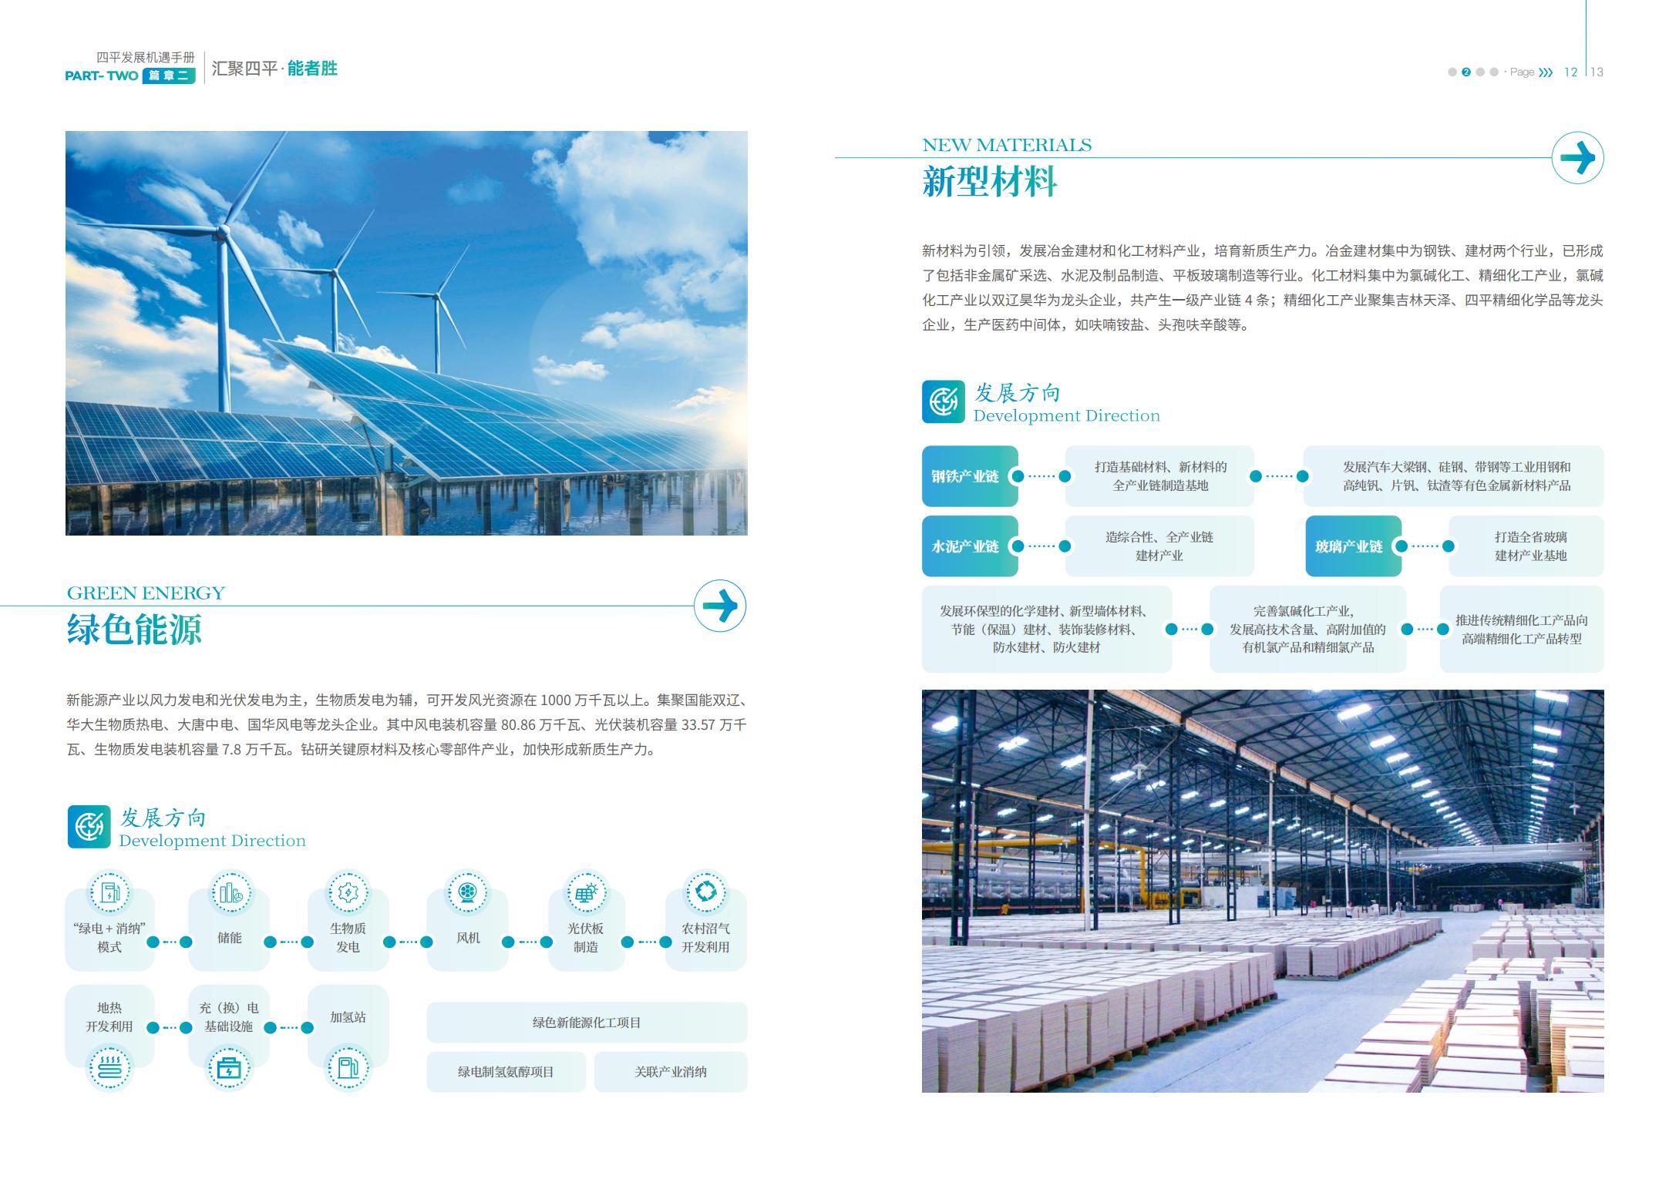1669x1179 pixels.
Task: Click the wind turbines and solar panels photo
Action: (x=406, y=333)
